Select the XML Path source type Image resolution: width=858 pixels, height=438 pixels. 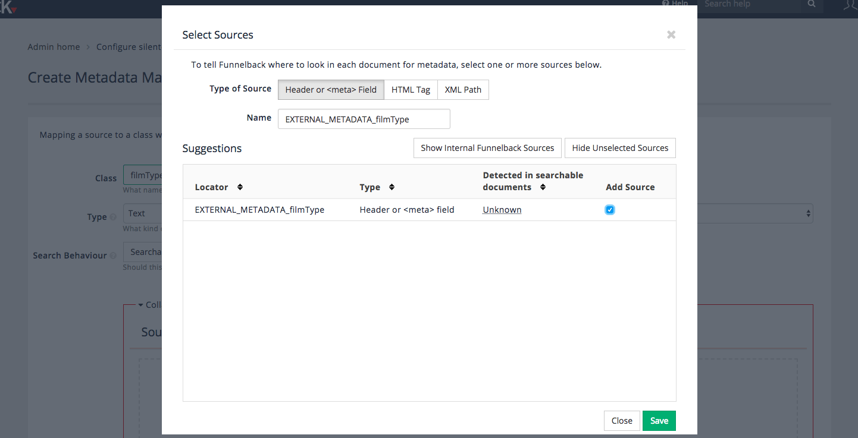[463, 90]
